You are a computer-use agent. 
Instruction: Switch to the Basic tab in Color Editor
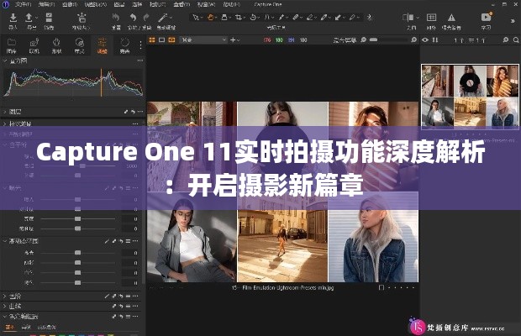click(10, 327)
